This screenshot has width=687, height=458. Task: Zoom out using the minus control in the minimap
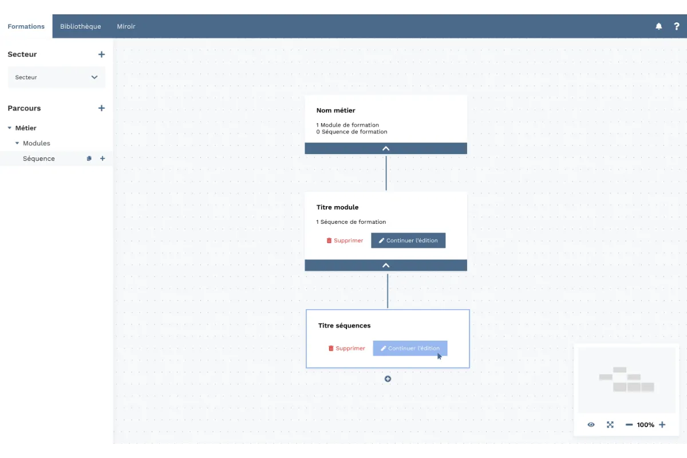coord(629,424)
